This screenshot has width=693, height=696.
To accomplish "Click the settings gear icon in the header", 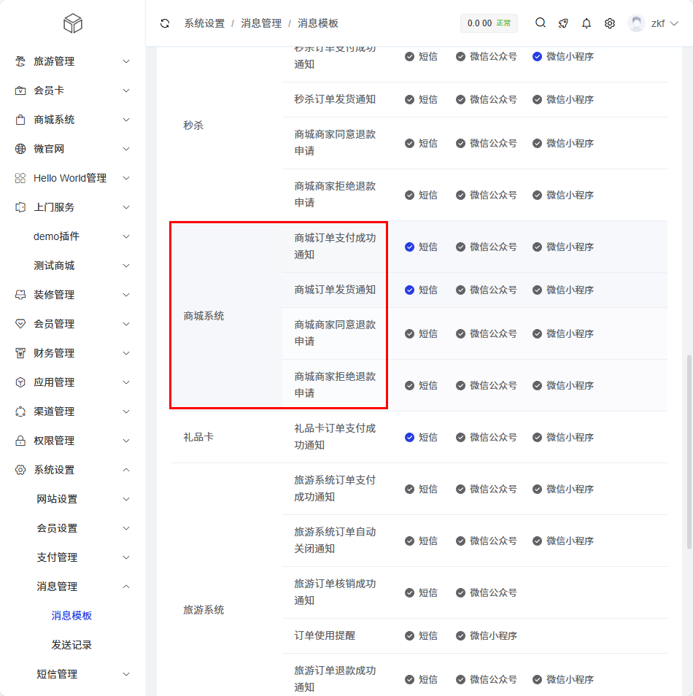I will 610,23.
